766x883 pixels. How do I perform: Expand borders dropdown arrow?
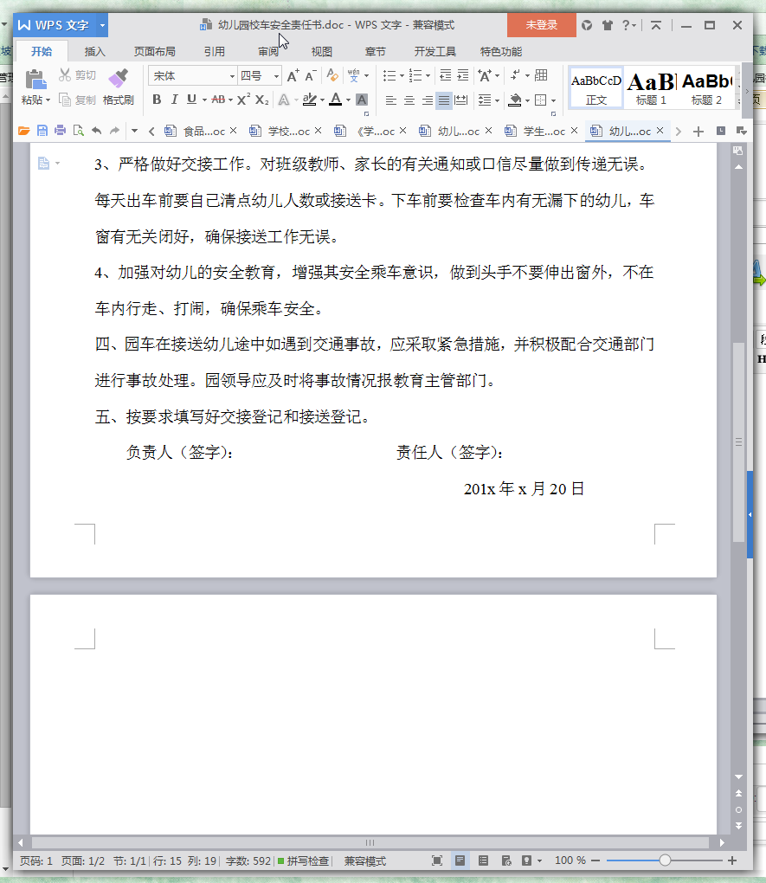click(x=554, y=100)
